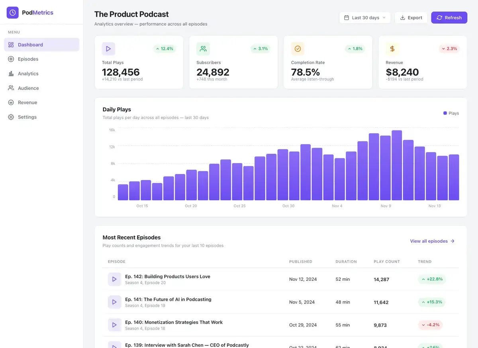Image resolution: width=478 pixels, height=348 pixels.
Task: Click the Total Plays play icon
Action: pyautogui.click(x=108, y=49)
